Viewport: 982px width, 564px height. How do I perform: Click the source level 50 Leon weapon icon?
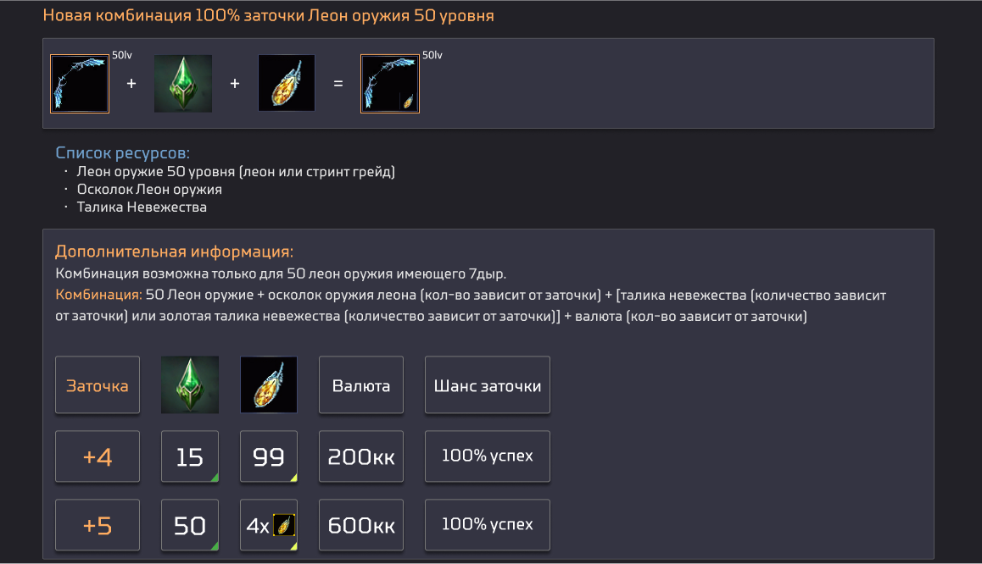[x=80, y=84]
